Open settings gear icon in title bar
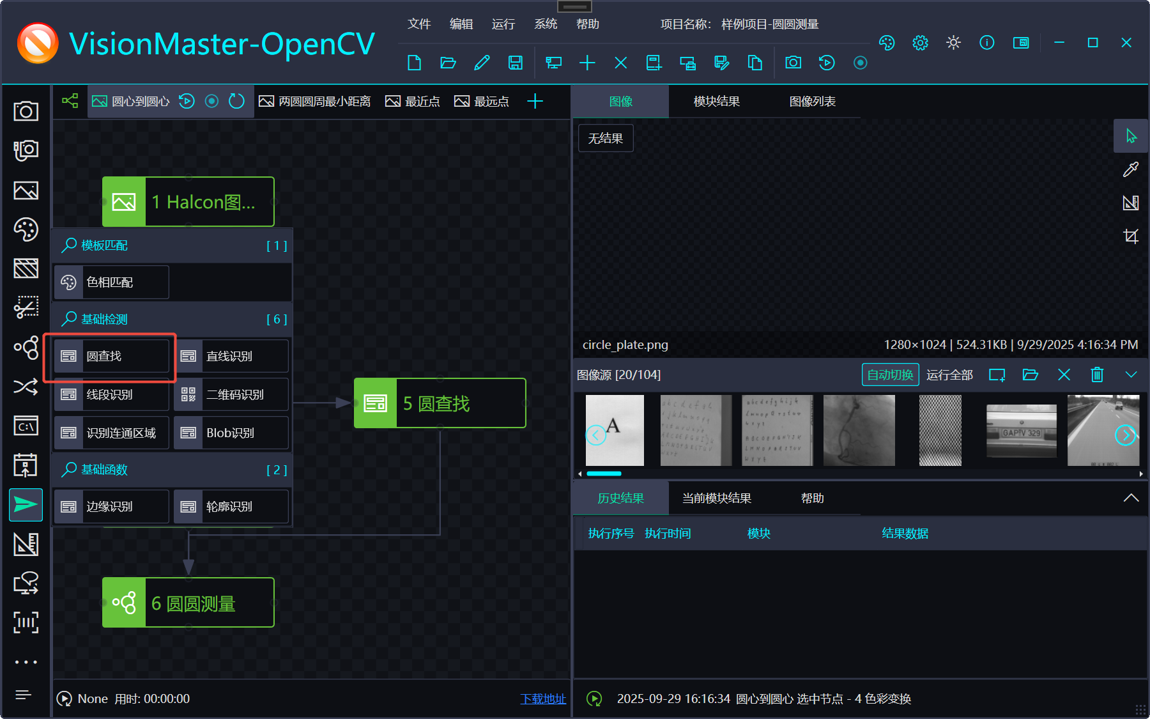 (x=920, y=43)
